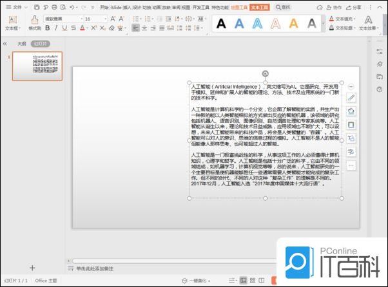Click the Print Preview icon
This screenshot has width=388, height=287.
pyautogui.click(x=63, y=8)
